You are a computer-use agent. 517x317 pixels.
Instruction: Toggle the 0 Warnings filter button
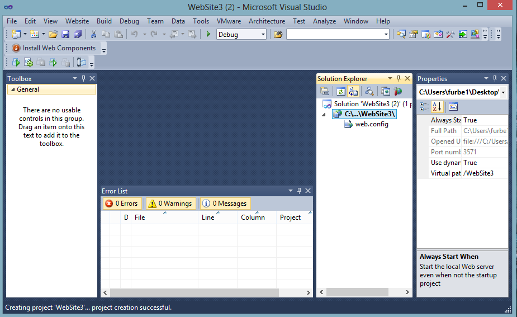tap(171, 204)
